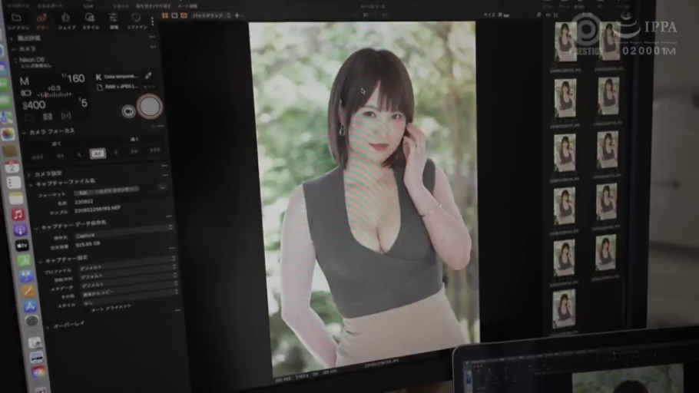Click the live view video camera icon
Viewport: 699px width, 393px height.
click(x=128, y=111)
